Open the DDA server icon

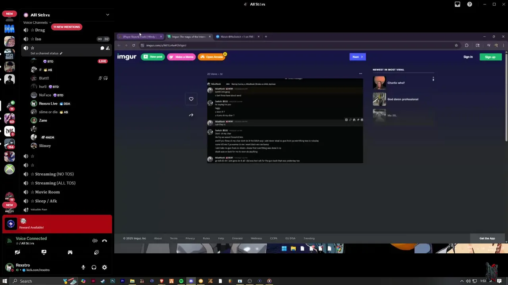point(10,28)
